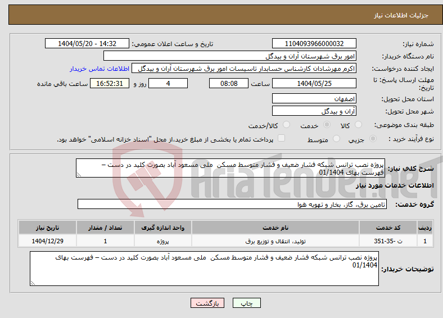Image resolution: width=443 pixels, height=318 pixels.
Task: Click the province field اصفهان
Action: pyautogui.click(x=314, y=98)
